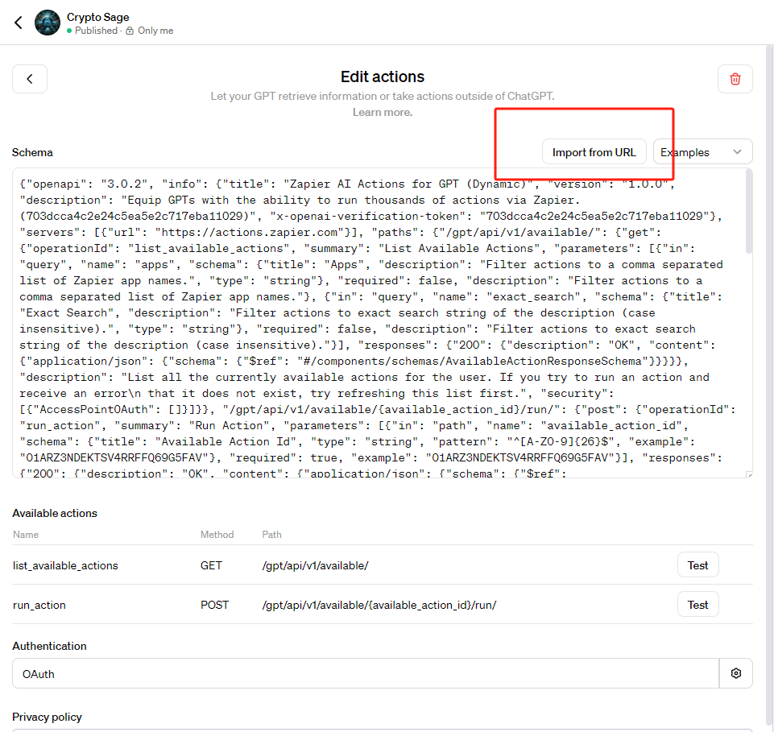Image resolution: width=774 pixels, height=732 pixels.
Task: Click the Schema label
Action: point(32,152)
